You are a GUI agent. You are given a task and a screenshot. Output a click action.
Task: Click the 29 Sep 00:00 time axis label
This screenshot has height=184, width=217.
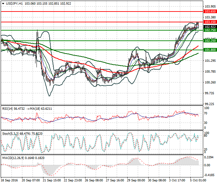[136, 180]
